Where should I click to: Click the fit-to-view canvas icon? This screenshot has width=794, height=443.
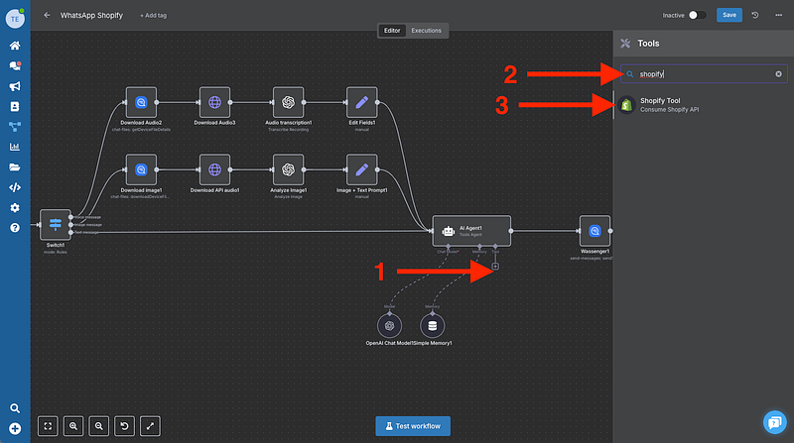[50, 425]
